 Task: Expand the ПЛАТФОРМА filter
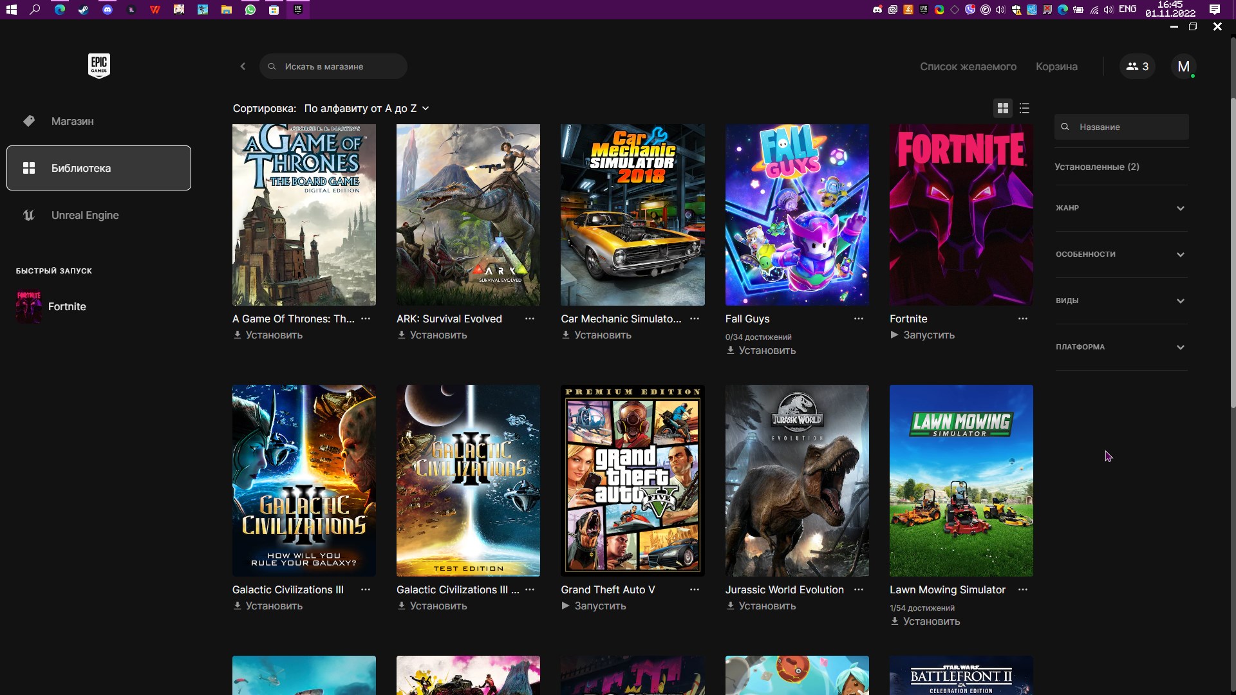[1121, 347]
